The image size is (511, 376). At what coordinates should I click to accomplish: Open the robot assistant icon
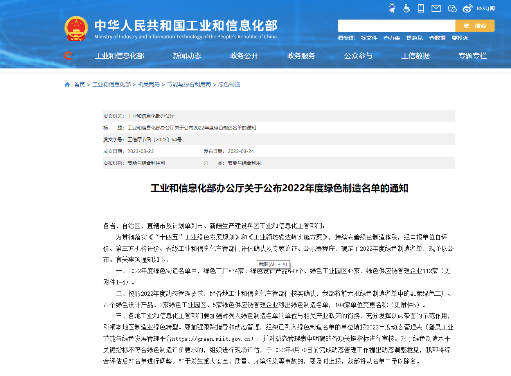pyautogui.click(x=392, y=8)
